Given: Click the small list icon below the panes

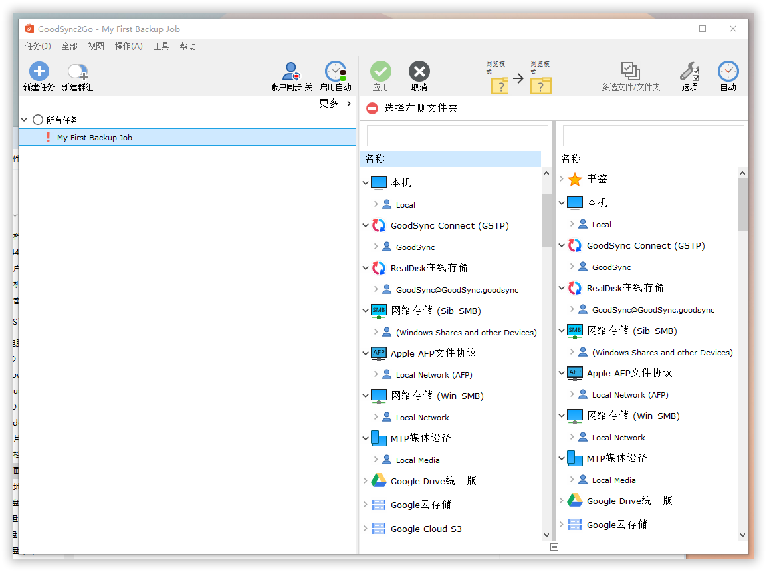Looking at the screenshot, I should pos(554,547).
